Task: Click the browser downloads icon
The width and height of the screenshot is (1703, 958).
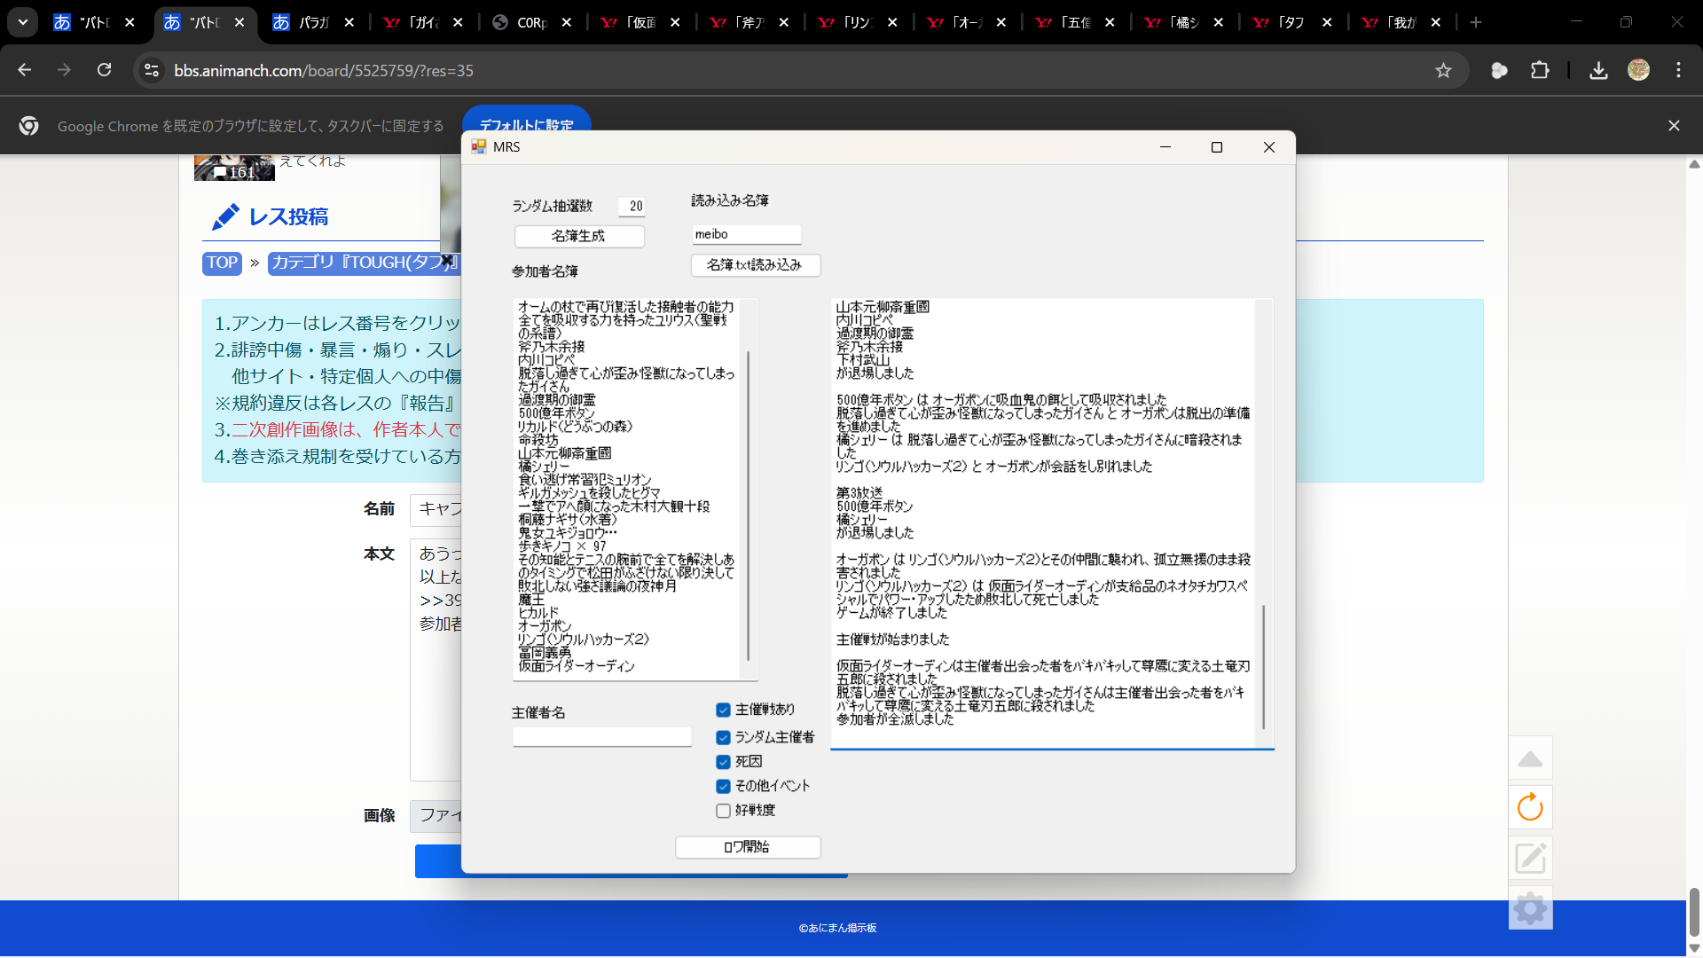Action: pyautogui.click(x=1598, y=70)
